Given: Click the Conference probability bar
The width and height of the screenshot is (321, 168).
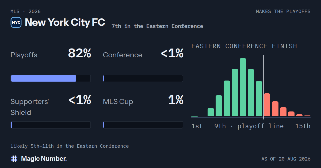Looking at the screenshot, I should tap(143, 78).
